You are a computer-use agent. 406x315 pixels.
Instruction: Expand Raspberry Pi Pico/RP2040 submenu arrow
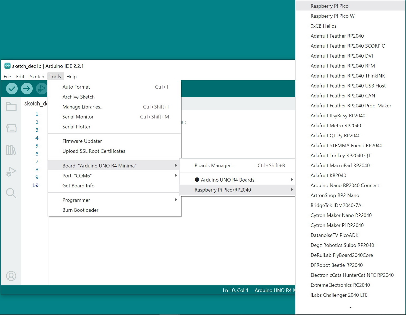(292, 190)
